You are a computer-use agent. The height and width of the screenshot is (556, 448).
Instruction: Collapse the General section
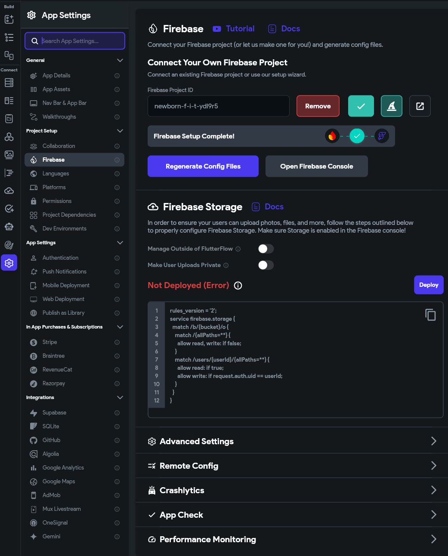[120, 60]
